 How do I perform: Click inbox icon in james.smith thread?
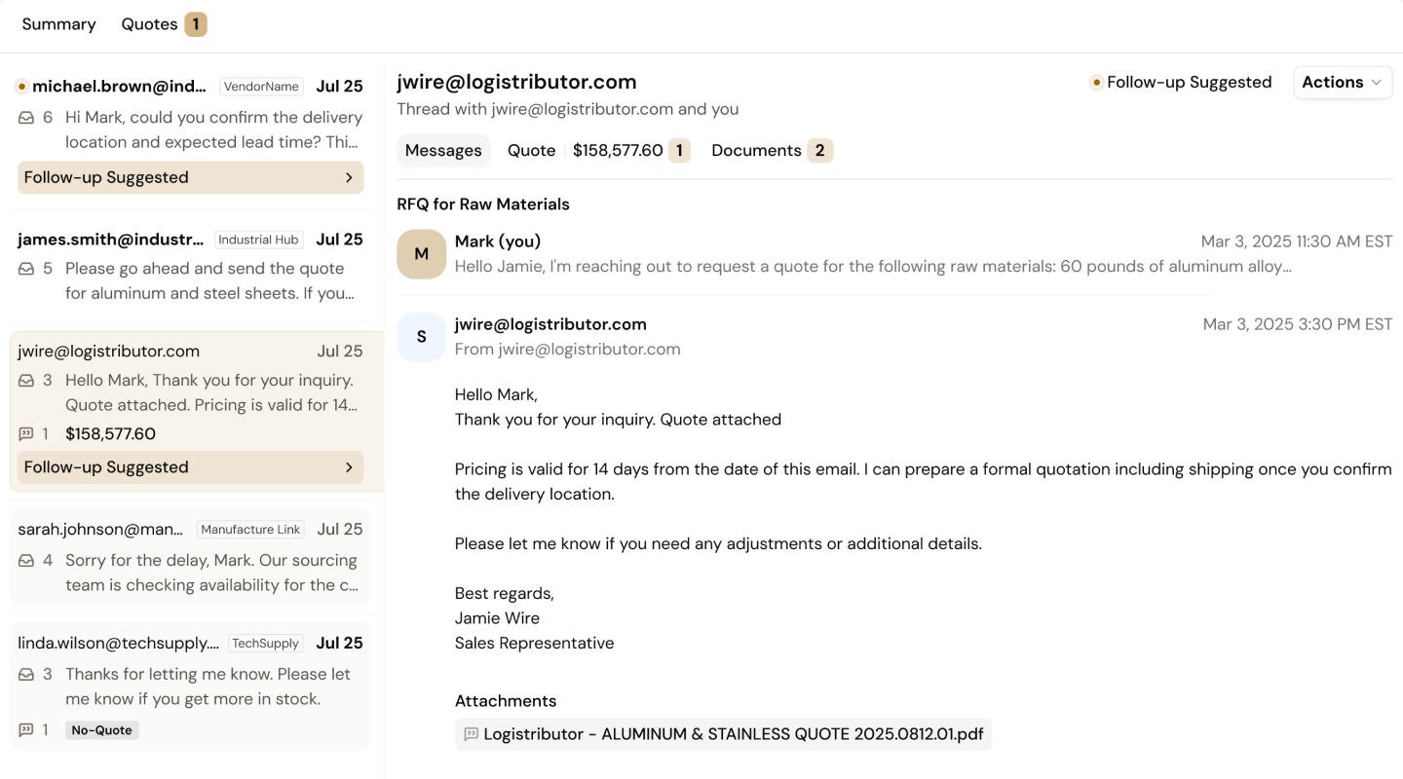[26, 269]
